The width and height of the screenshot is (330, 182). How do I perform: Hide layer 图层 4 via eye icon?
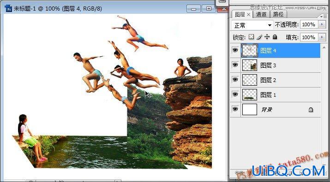[x=235, y=50]
